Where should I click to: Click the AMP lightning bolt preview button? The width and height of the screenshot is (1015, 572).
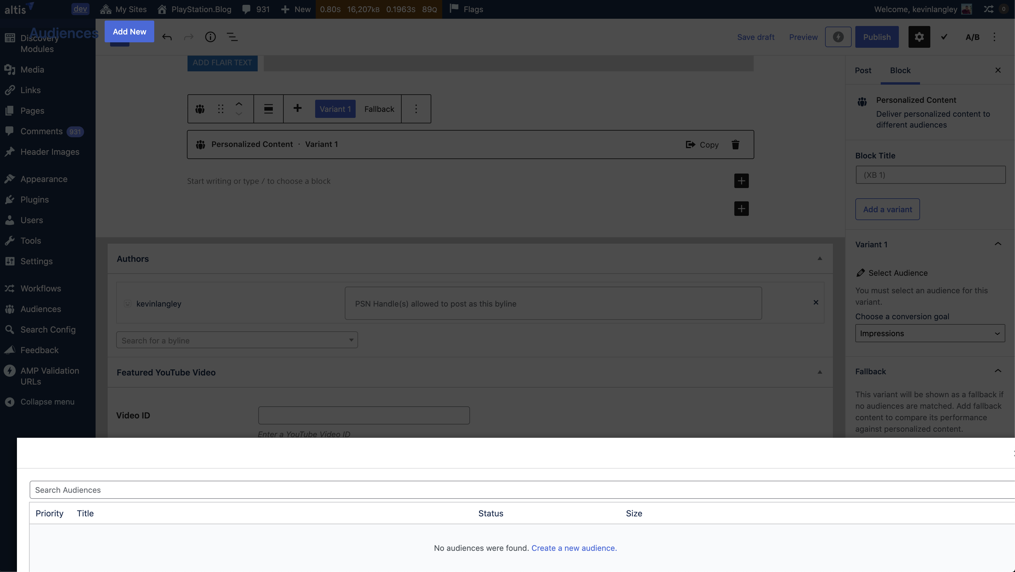pyautogui.click(x=838, y=37)
